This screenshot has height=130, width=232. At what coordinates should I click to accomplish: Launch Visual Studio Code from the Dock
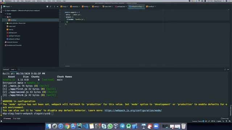86,126
